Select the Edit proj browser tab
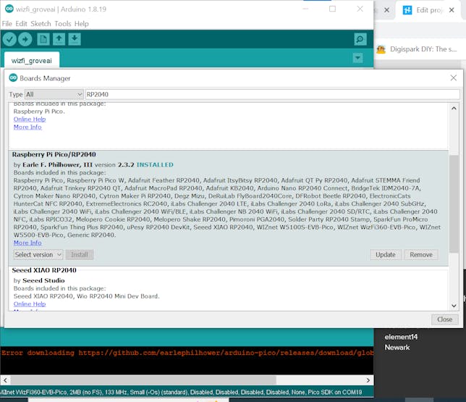The image size is (466, 402). point(429,10)
